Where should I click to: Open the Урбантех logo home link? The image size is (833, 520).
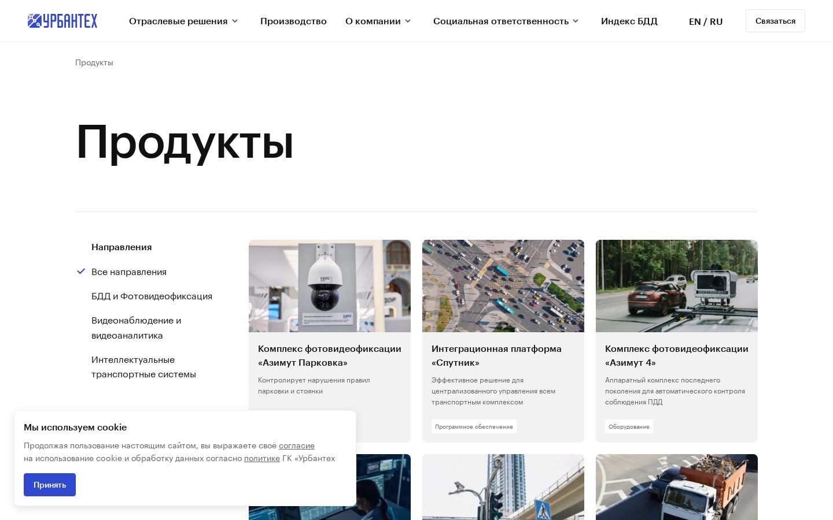(x=62, y=21)
